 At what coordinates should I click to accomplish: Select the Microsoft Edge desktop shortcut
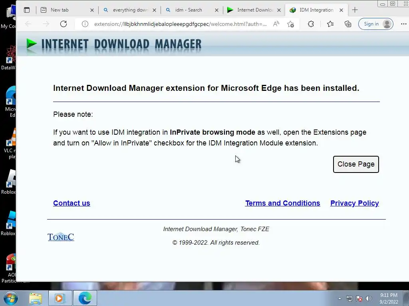point(10,102)
